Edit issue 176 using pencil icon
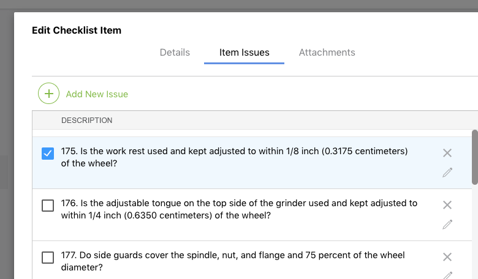The width and height of the screenshot is (478, 279). [x=447, y=225]
